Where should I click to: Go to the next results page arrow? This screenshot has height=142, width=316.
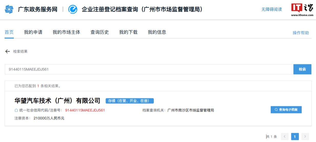(305, 137)
